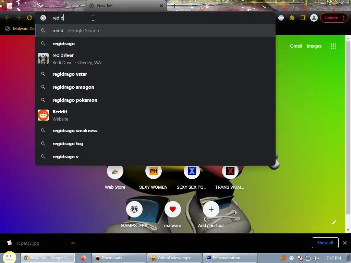
Task: Switch to Downloads taskbar window
Action: pyautogui.click(x=119, y=258)
